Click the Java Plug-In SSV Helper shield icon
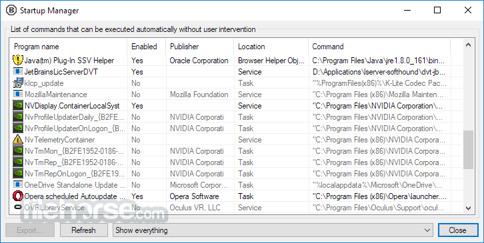The image size is (484, 243). [x=18, y=61]
